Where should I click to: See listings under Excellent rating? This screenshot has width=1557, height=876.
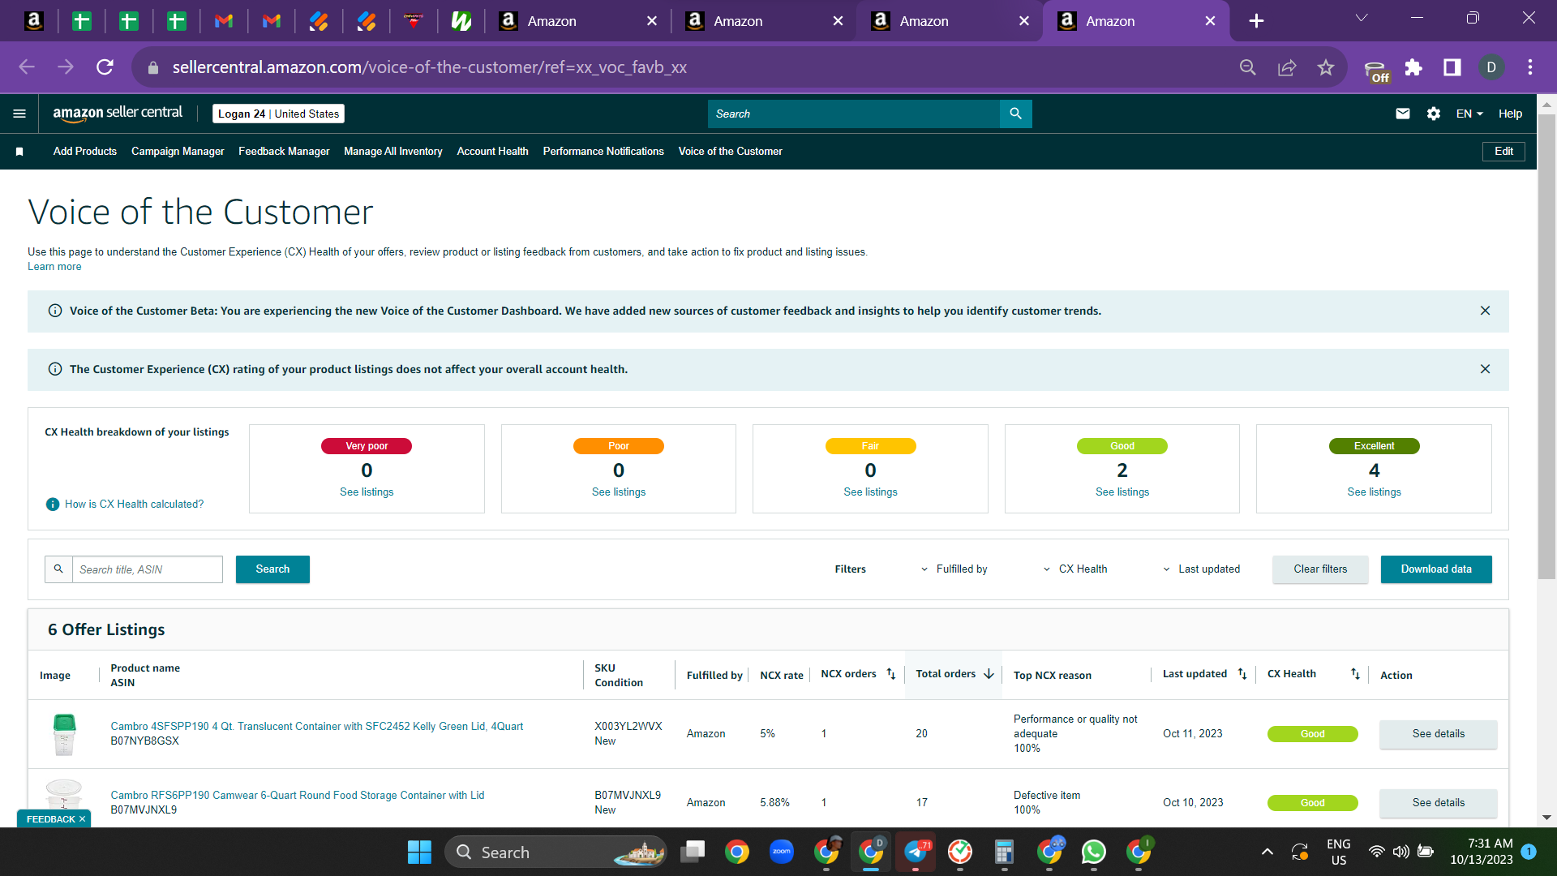click(1375, 492)
